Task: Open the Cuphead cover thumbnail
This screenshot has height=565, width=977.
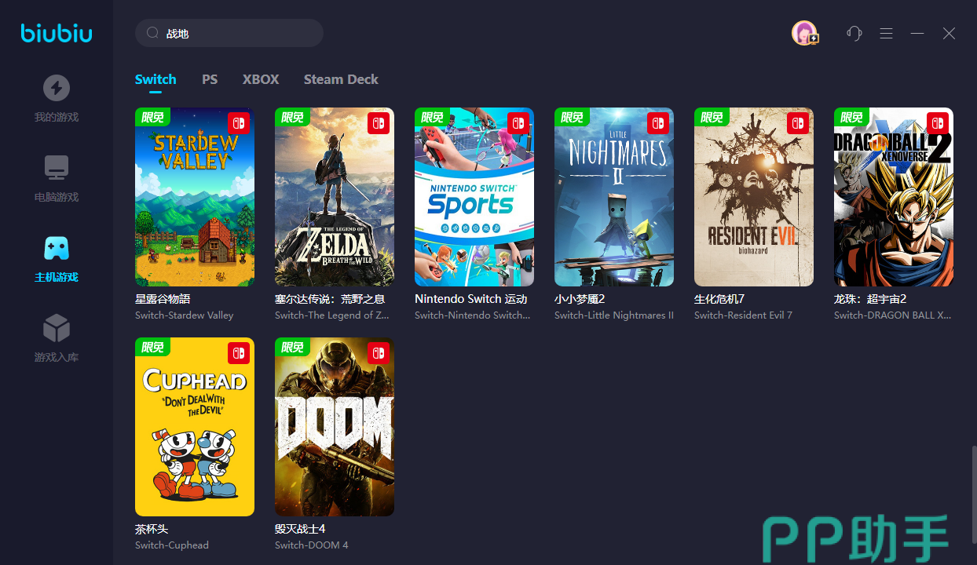Action: pos(195,427)
